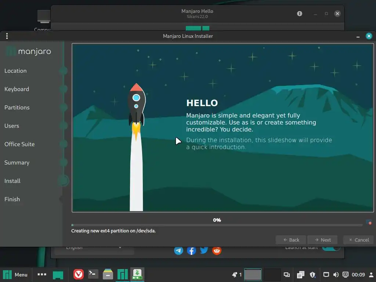The height and width of the screenshot is (282, 376).
Task: Select the Install step in sidebar
Action: point(12,181)
